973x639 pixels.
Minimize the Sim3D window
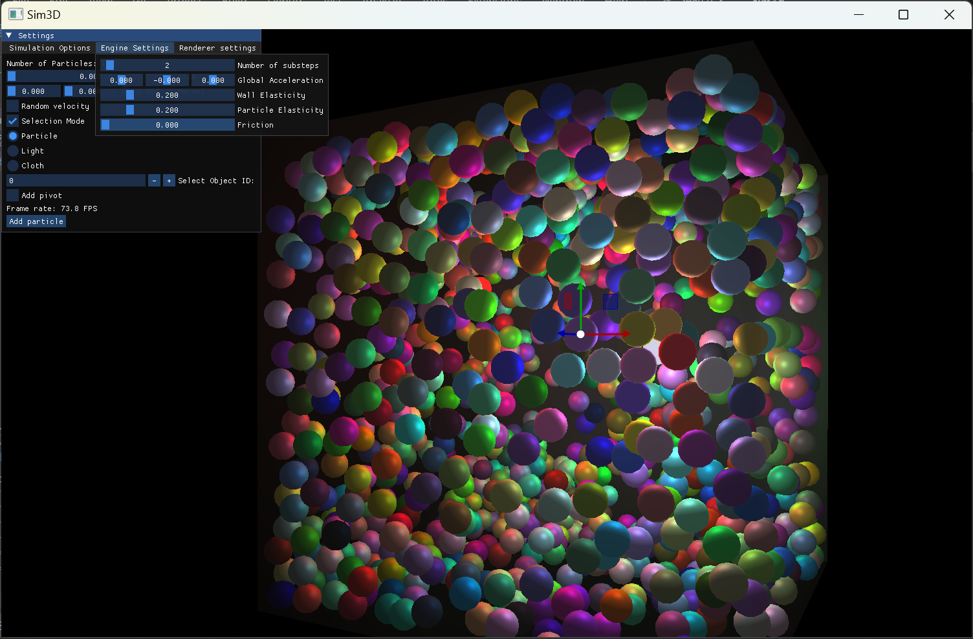[859, 14]
